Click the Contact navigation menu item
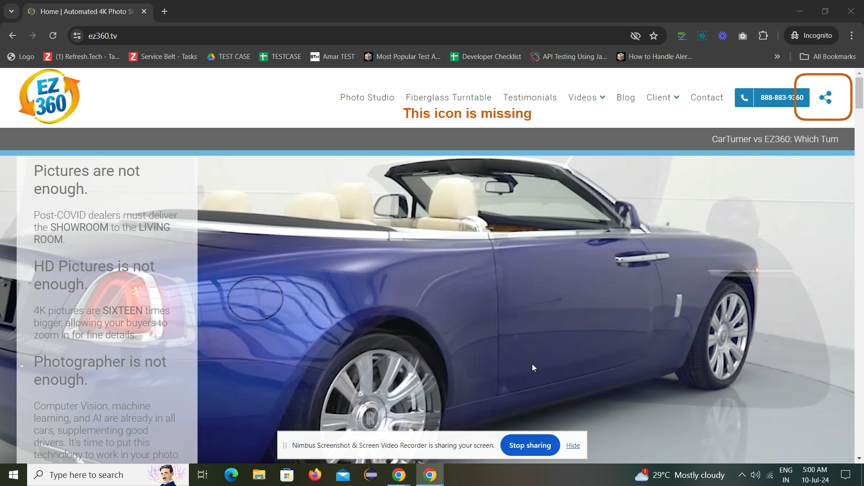This screenshot has width=864, height=486. click(707, 97)
